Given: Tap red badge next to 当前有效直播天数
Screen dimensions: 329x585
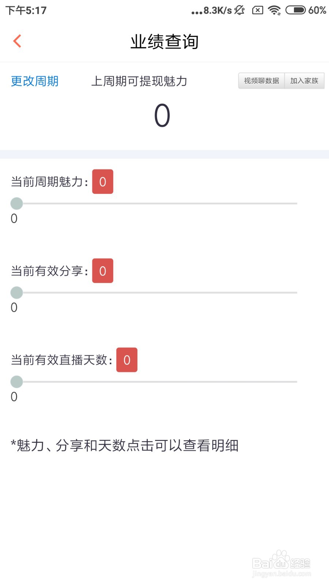Looking at the screenshot, I should click(x=127, y=360).
